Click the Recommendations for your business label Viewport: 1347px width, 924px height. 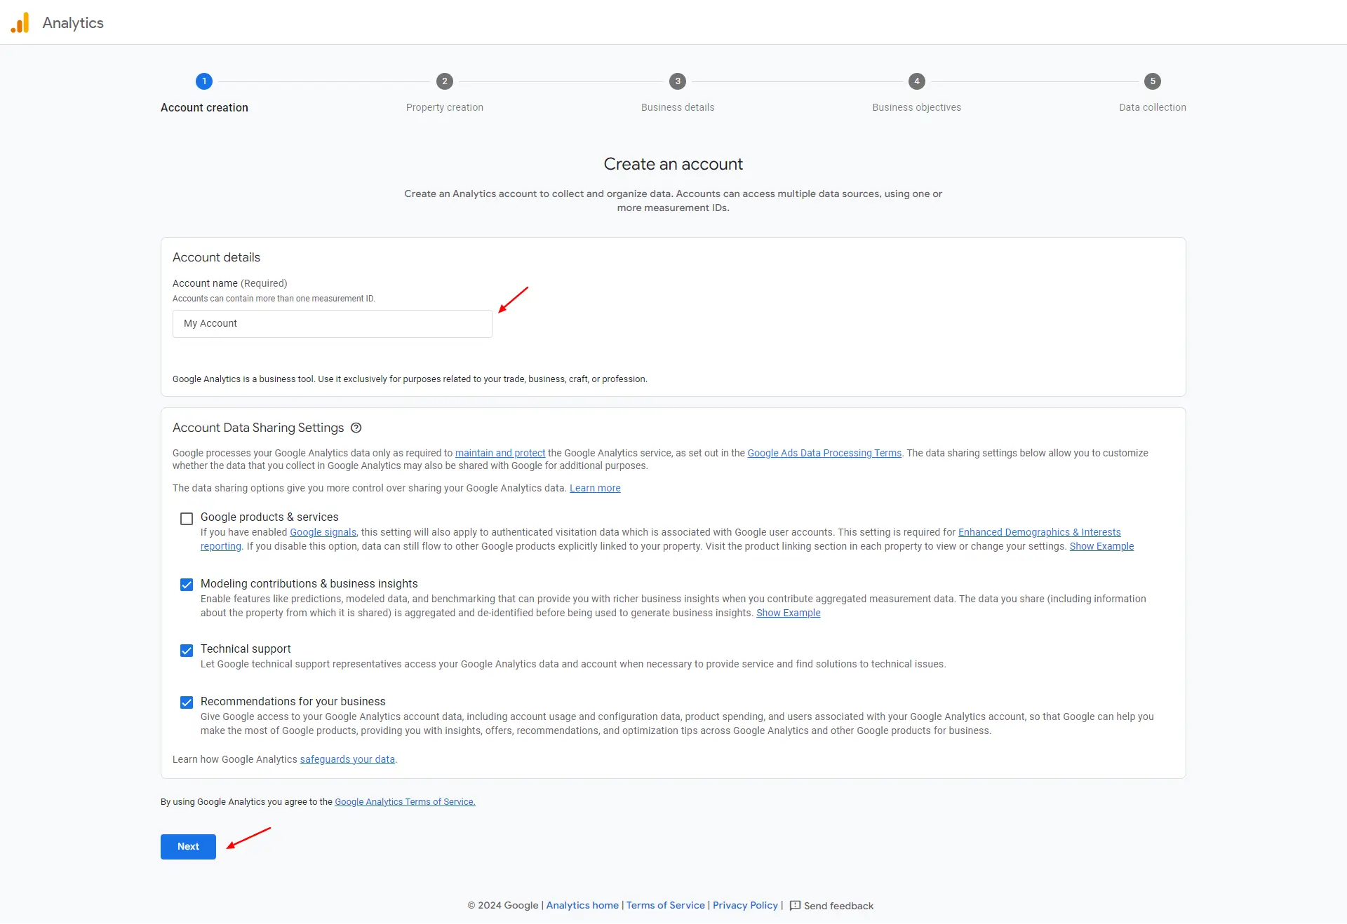(293, 702)
